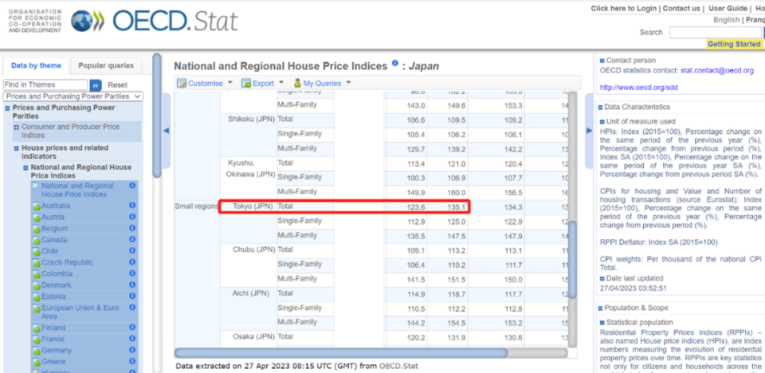Image resolution: width=765 pixels, height=373 pixels.
Task: Open info icon next to Czech Republic
Action: (x=132, y=261)
